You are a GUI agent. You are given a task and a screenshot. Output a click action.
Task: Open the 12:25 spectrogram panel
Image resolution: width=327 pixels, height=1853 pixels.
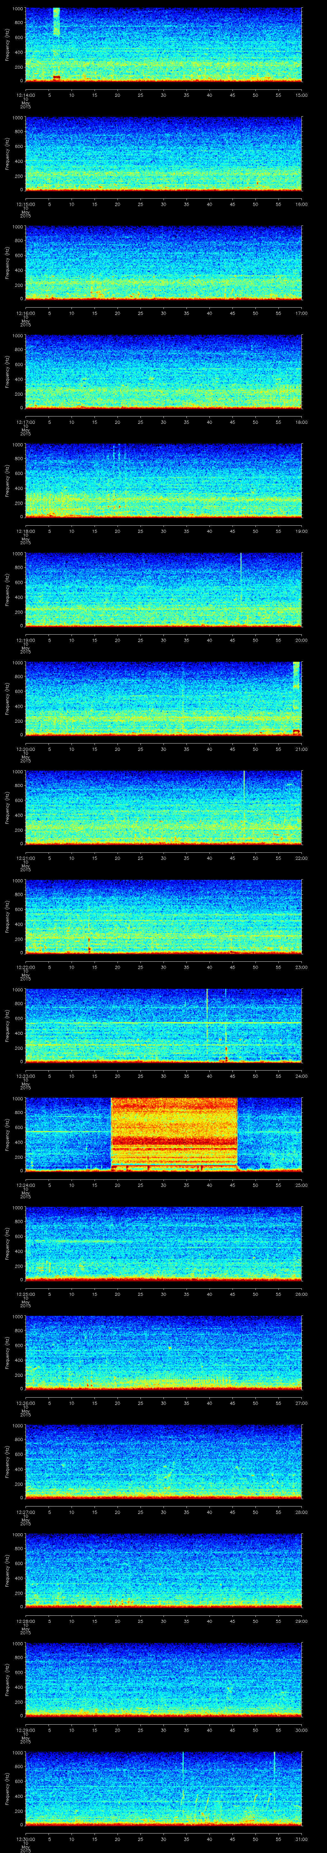163,1243
